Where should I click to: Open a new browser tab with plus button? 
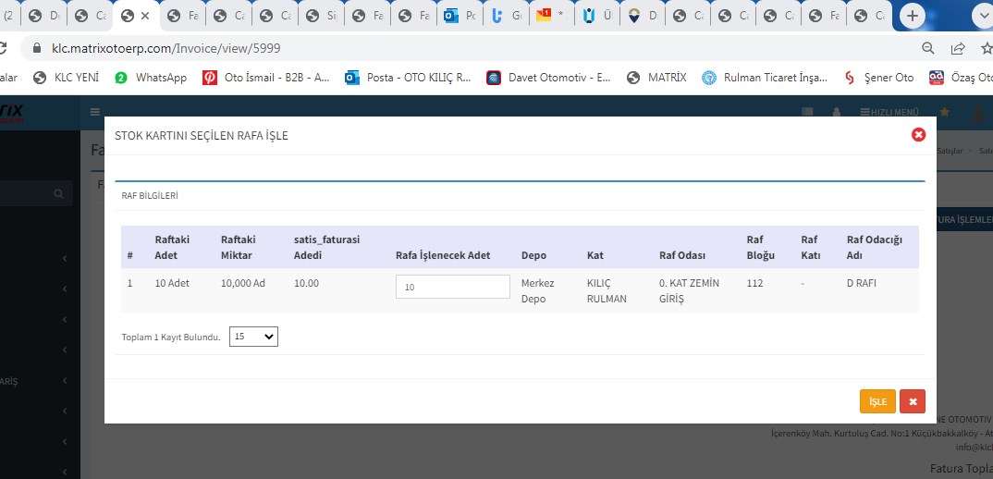pos(913,16)
